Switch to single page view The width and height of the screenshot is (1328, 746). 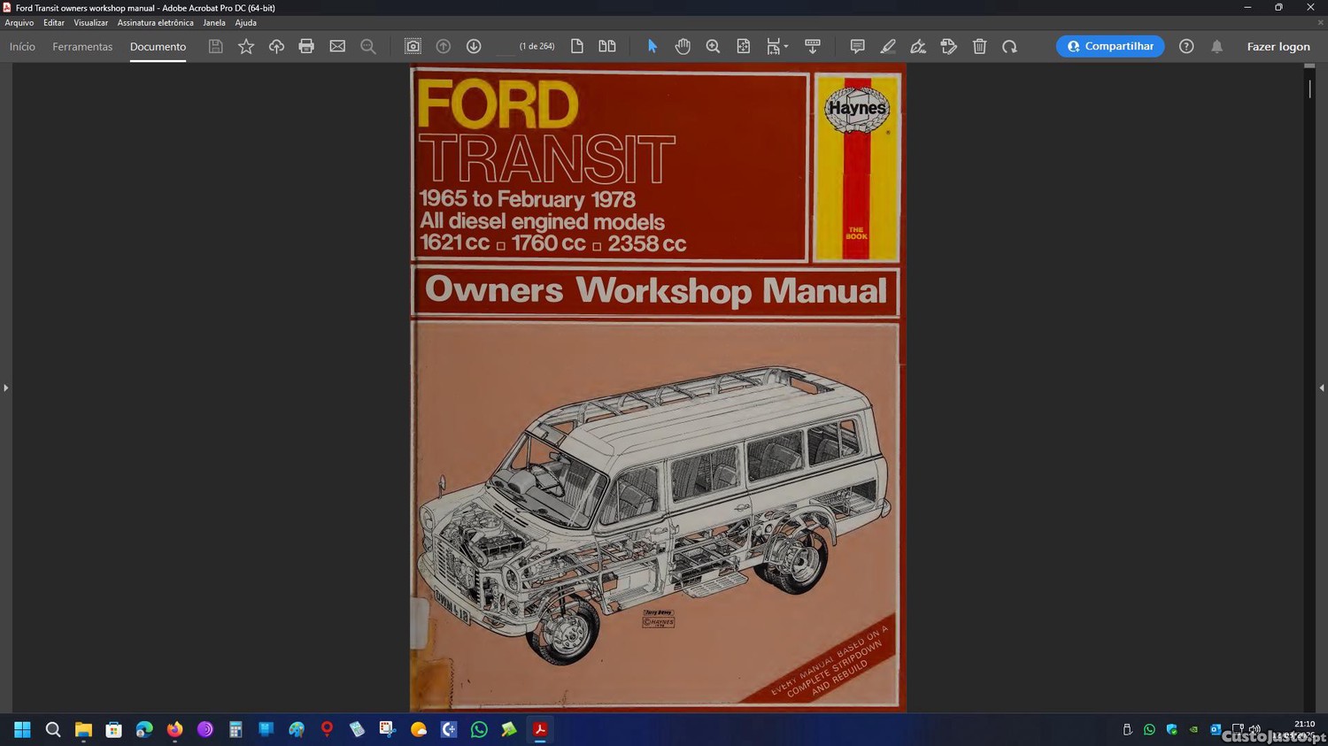point(577,47)
